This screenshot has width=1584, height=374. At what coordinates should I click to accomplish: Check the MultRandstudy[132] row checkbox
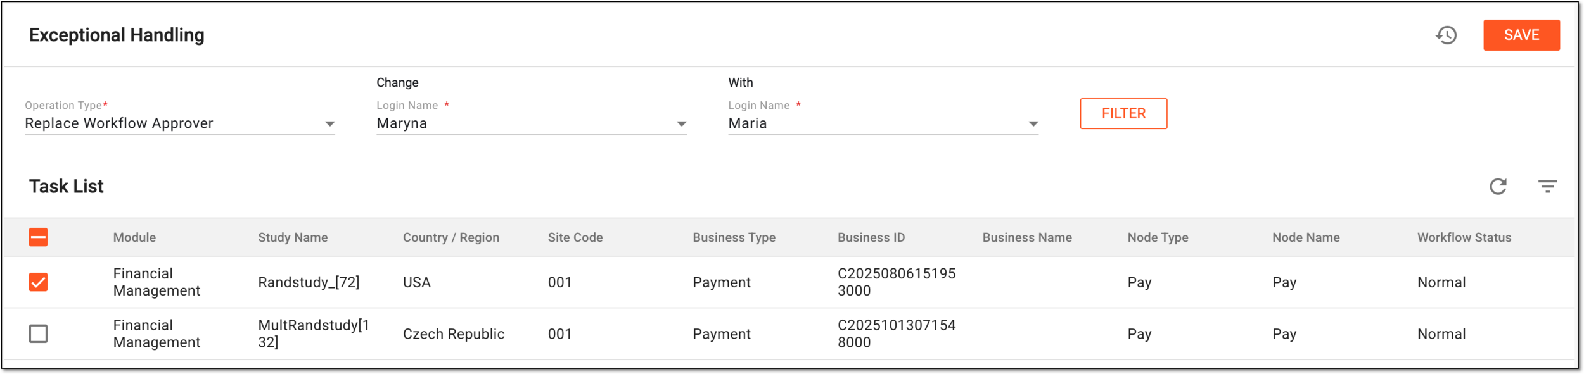[38, 333]
